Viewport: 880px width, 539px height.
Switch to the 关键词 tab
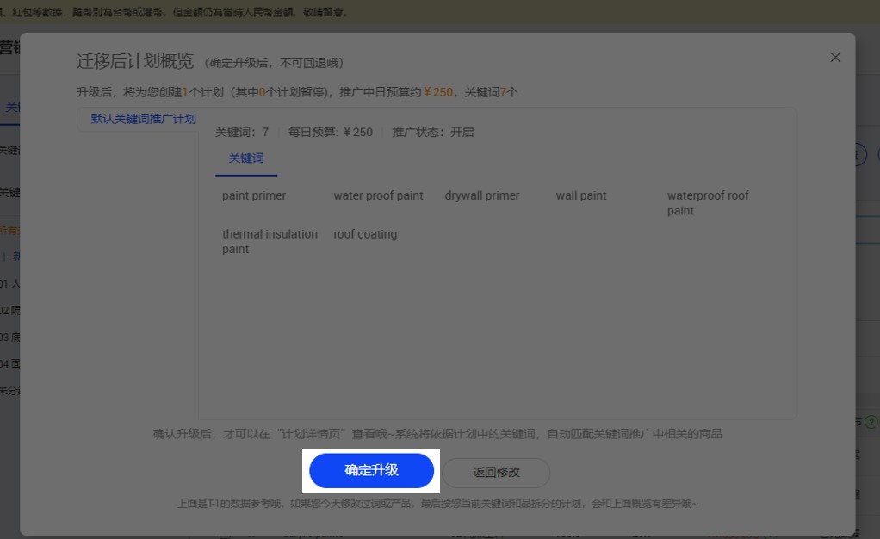246,158
